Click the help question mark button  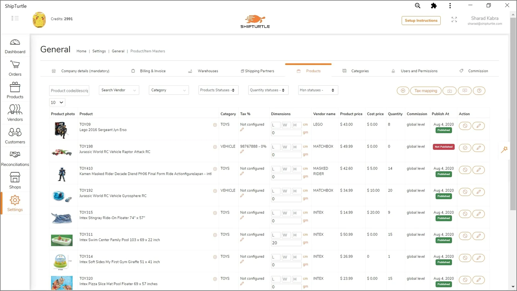479,91
